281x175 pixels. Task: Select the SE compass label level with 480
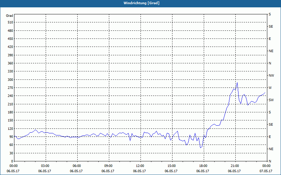tap(271, 27)
